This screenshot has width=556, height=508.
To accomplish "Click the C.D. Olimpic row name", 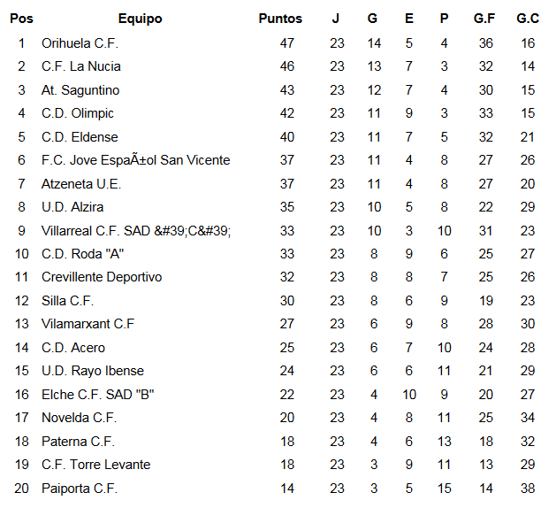I will [78, 113].
